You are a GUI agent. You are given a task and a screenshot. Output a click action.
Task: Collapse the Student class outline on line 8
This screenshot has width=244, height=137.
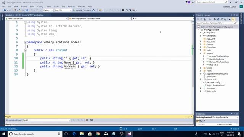pos(25,50)
